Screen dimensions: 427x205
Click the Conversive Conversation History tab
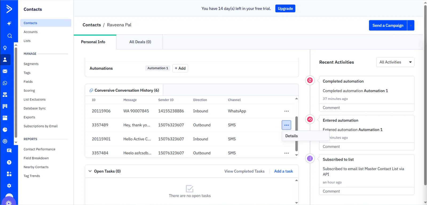pyautogui.click(x=124, y=90)
